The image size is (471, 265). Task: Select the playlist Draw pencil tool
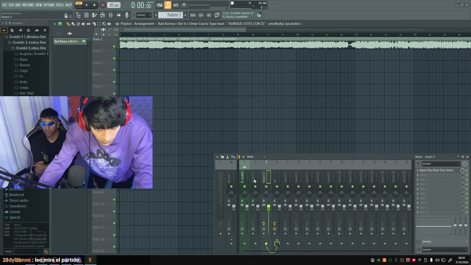pos(68,24)
